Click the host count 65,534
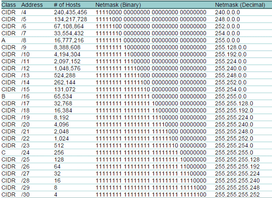The image size is (272, 198). coord(63,96)
